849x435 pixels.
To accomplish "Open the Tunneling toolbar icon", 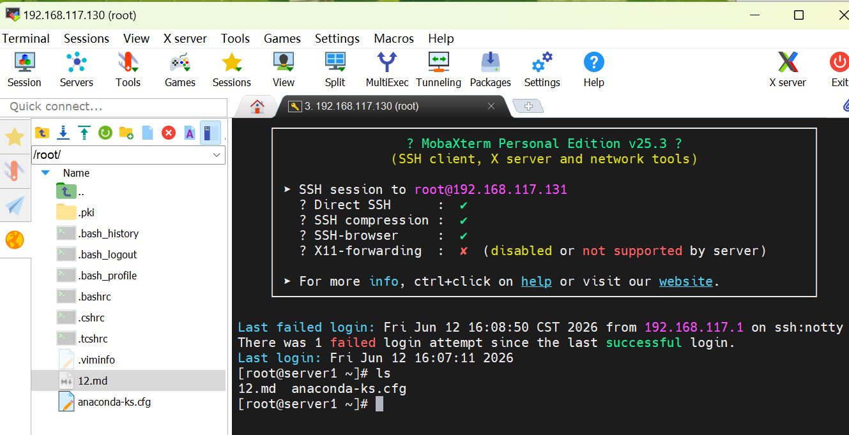I will click(x=438, y=70).
